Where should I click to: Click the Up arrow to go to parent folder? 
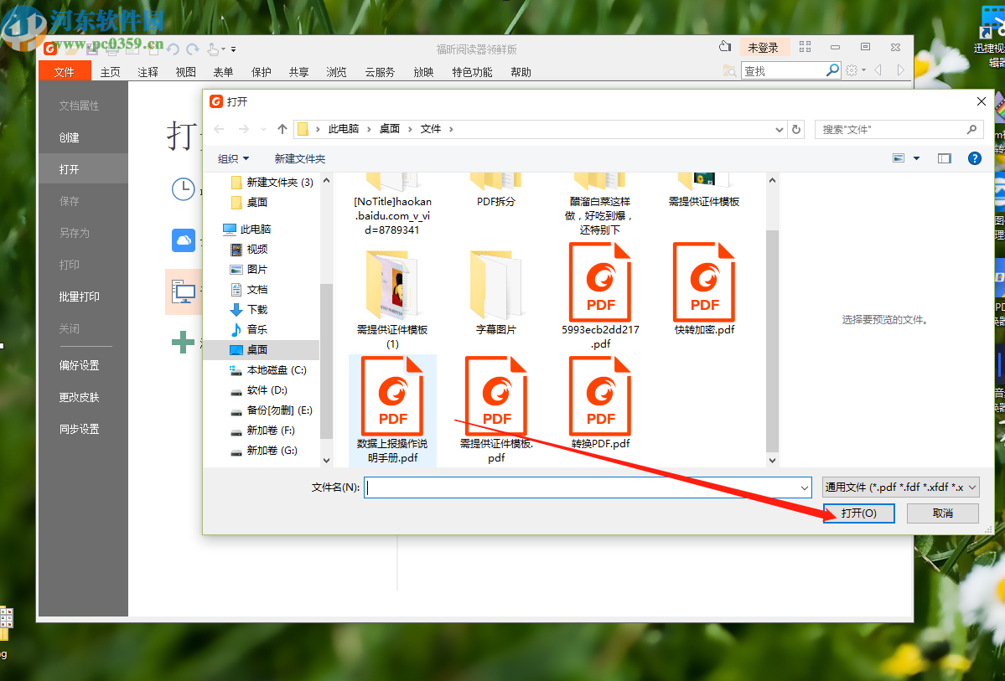tap(282, 129)
